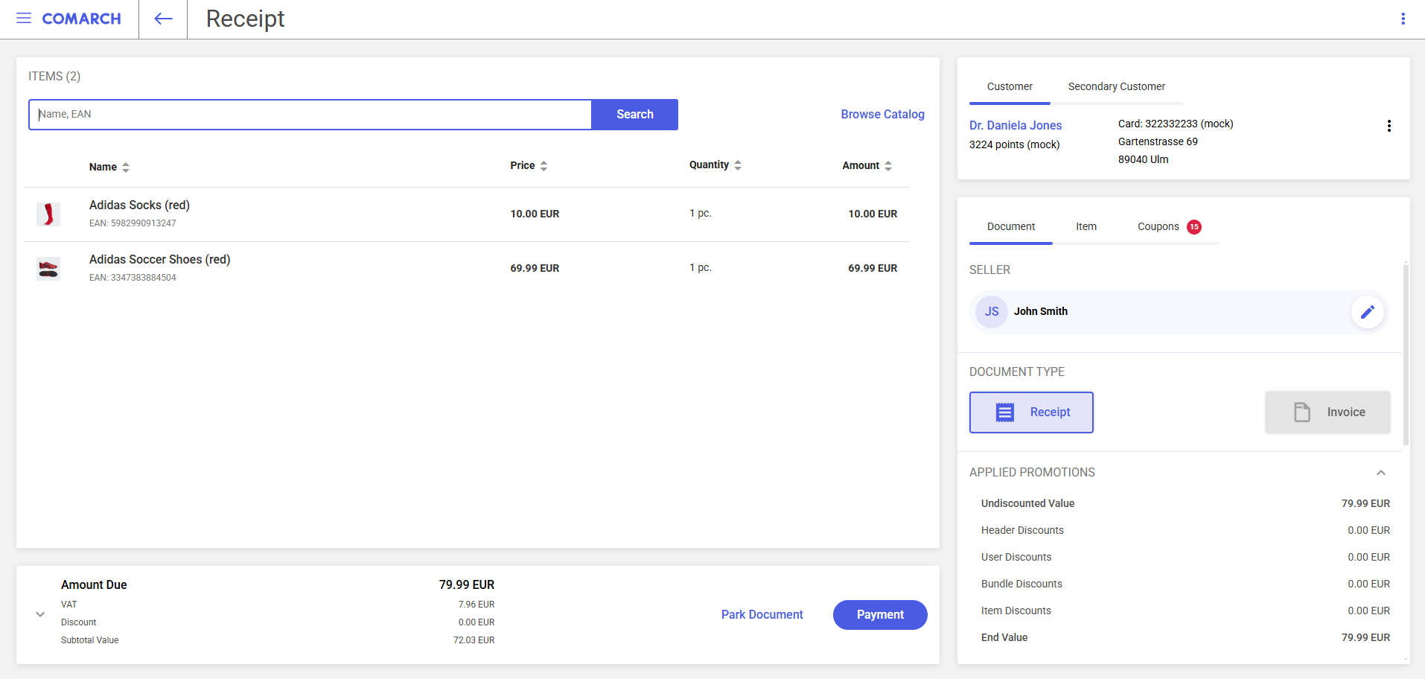
Task: Click the JS seller avatar
Action: click(x=992, y=312)
